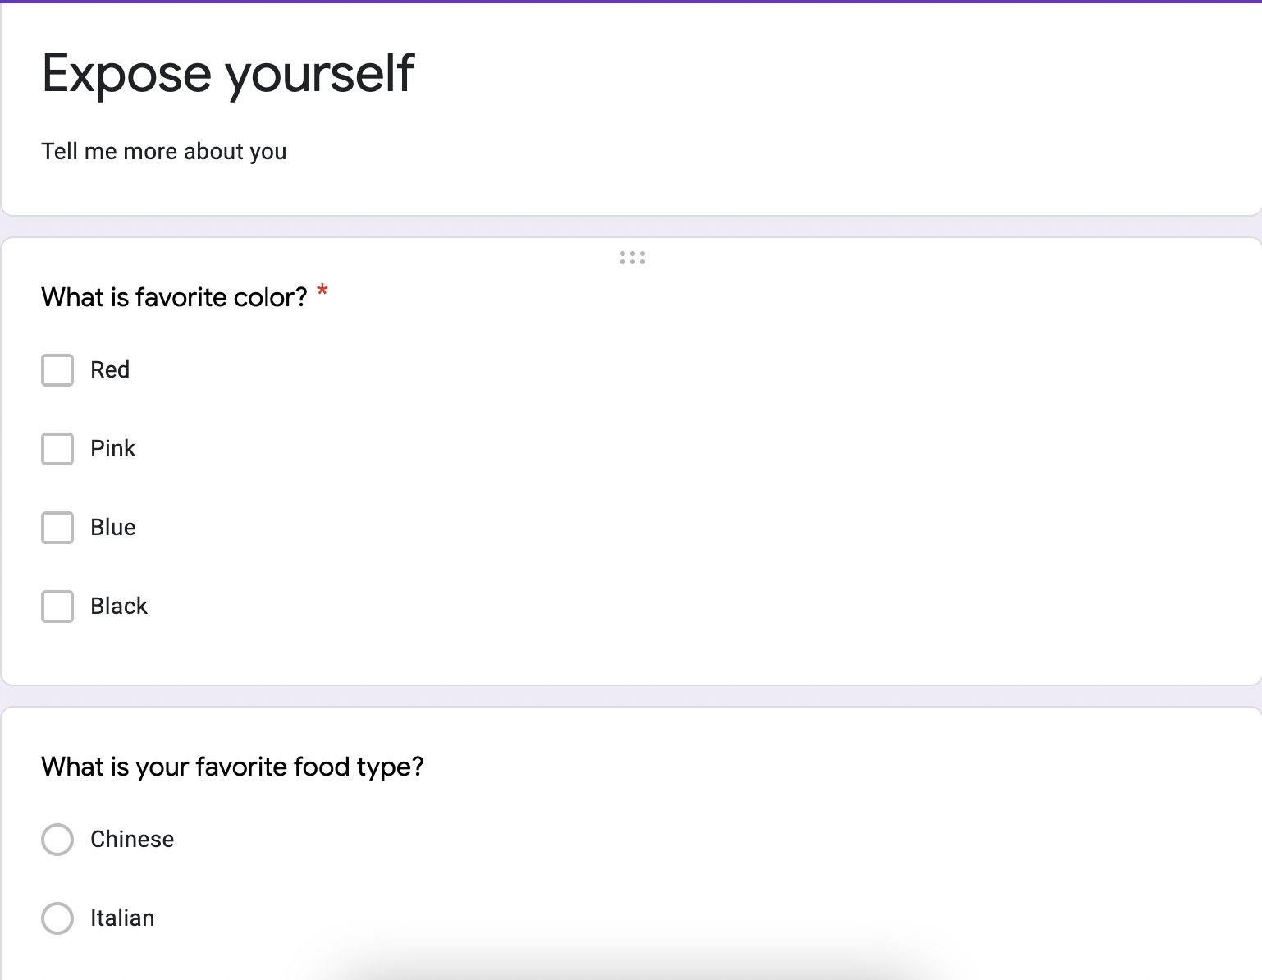Select the Italian radio button
Screen dimensions: 1262x980
pos(57,918)
